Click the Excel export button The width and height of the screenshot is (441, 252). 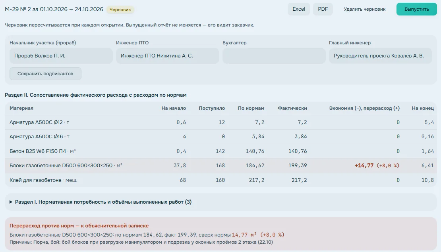point(299,9)
